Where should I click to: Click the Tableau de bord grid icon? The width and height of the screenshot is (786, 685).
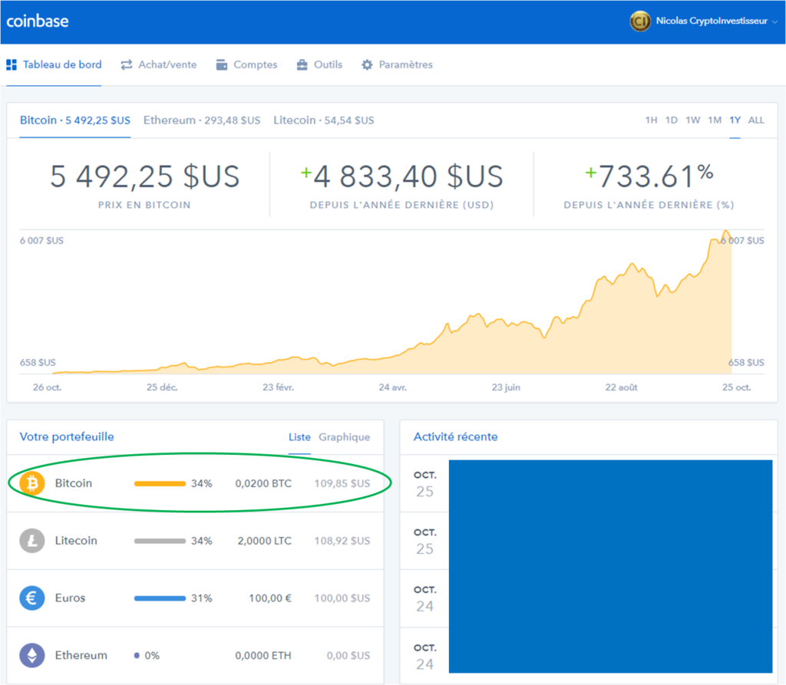[x=11, y=64]
